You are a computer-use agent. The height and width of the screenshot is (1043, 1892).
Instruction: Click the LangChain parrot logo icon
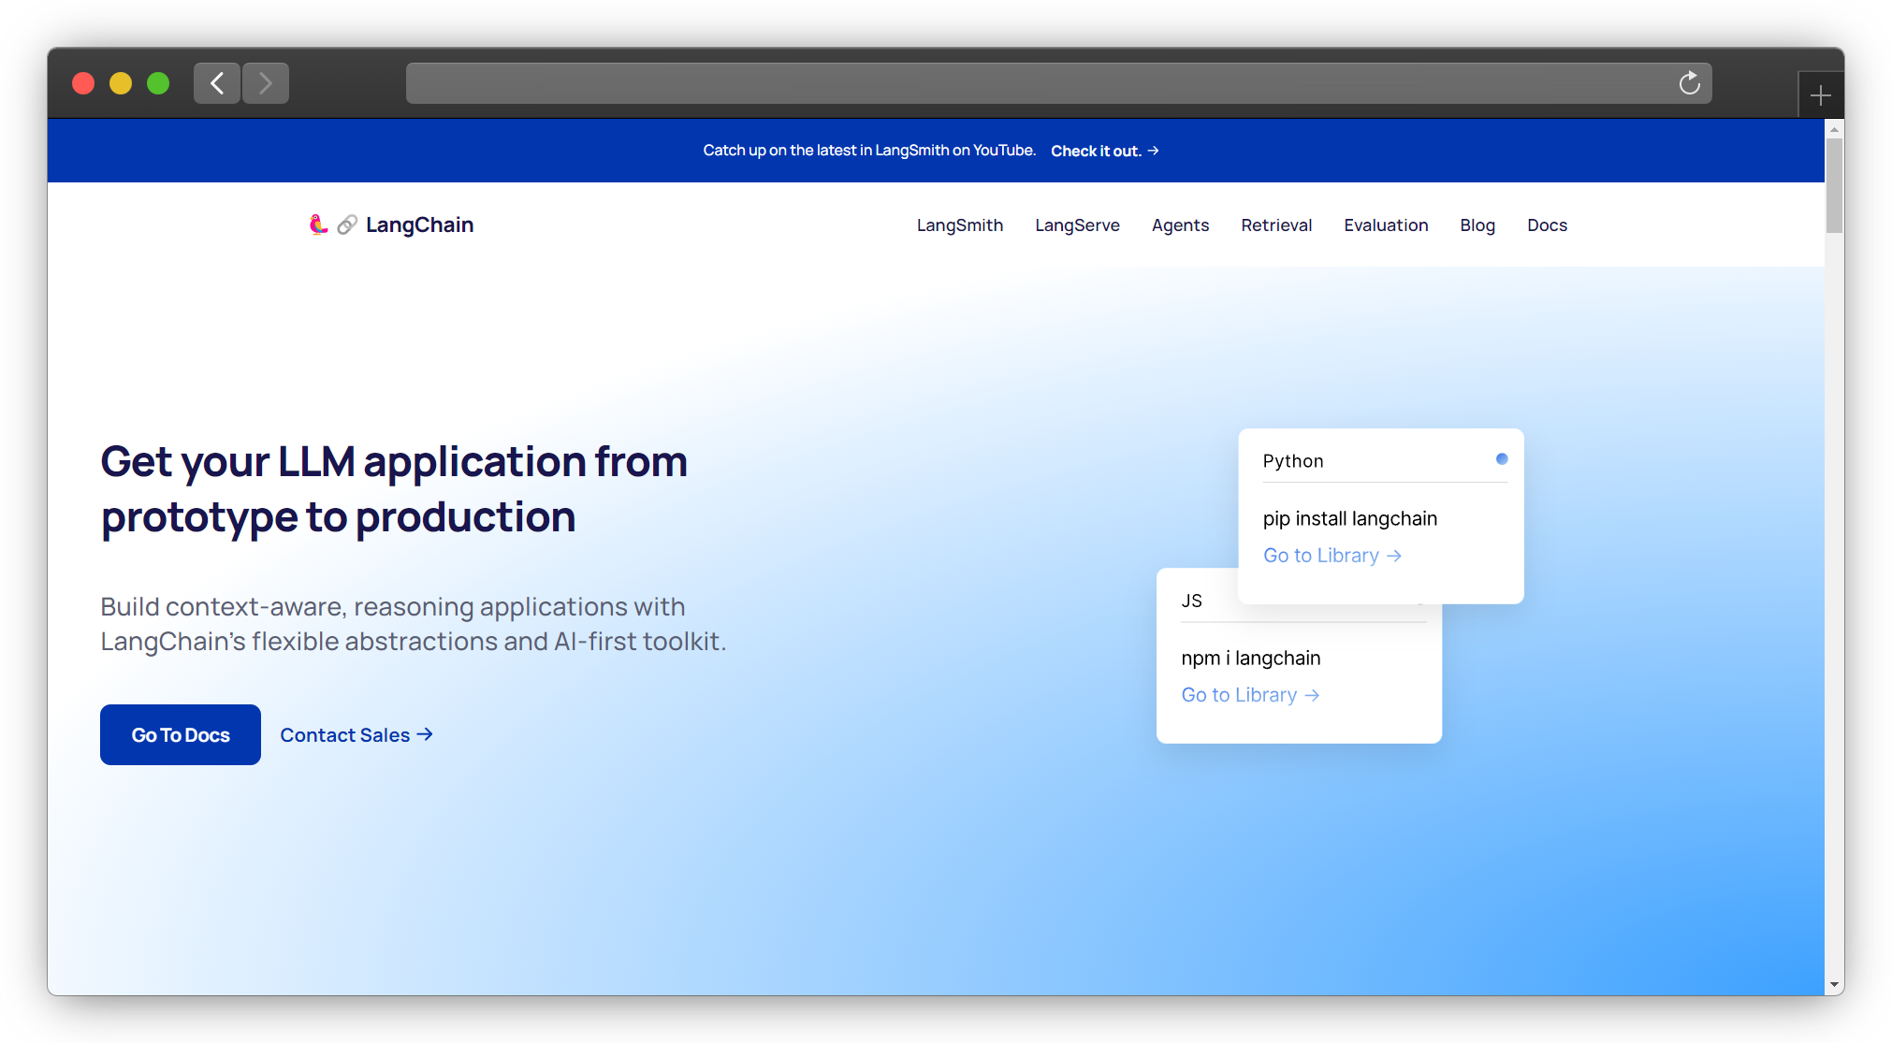pyautogui.click(x=318, y=225)
